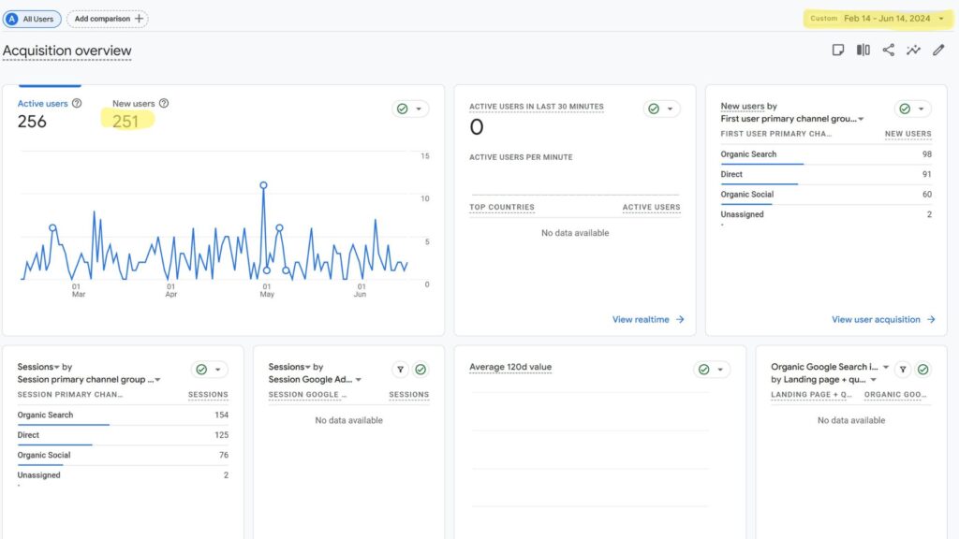Click NEW USERS column header
Image resolution: width=959 pixels, height=539 pixels.
coord(907,134)
